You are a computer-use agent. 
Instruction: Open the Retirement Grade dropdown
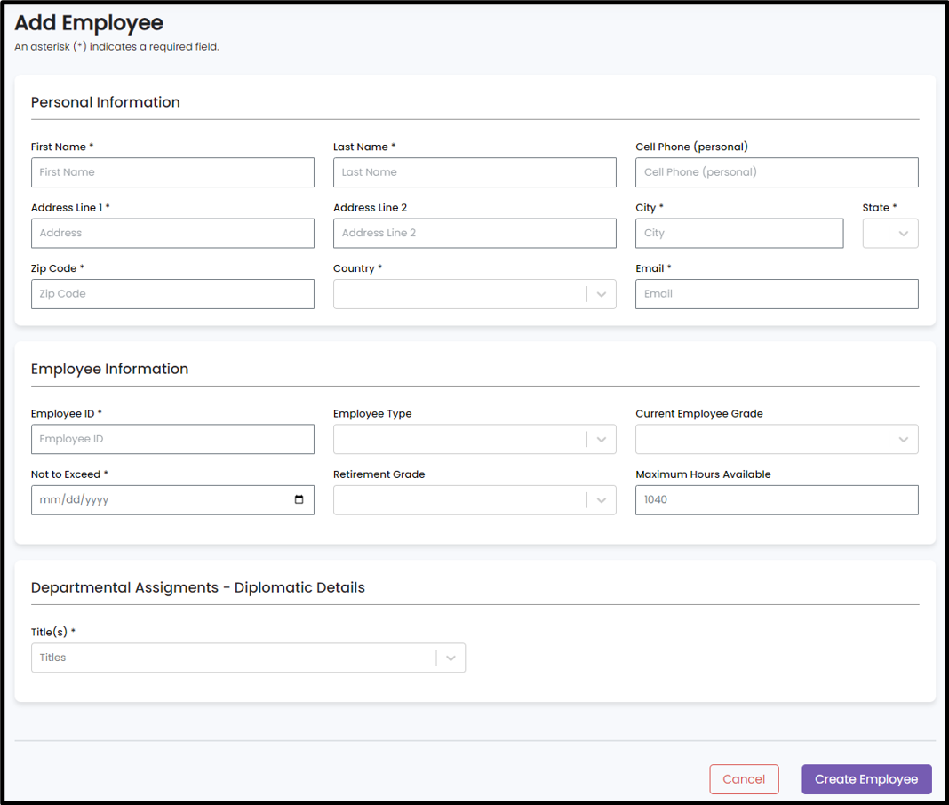pyautogui.click(x=474, y=500)
